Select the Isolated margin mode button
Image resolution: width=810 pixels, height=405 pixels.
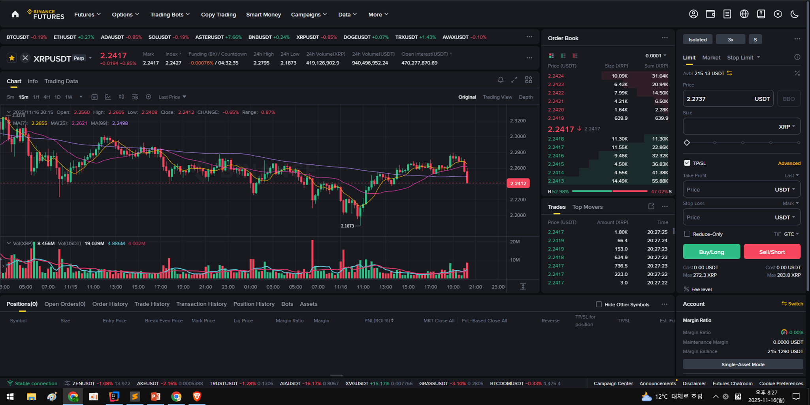click(698, 40)
